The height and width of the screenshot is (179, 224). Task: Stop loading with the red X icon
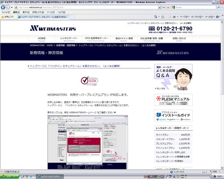point(168,7)
